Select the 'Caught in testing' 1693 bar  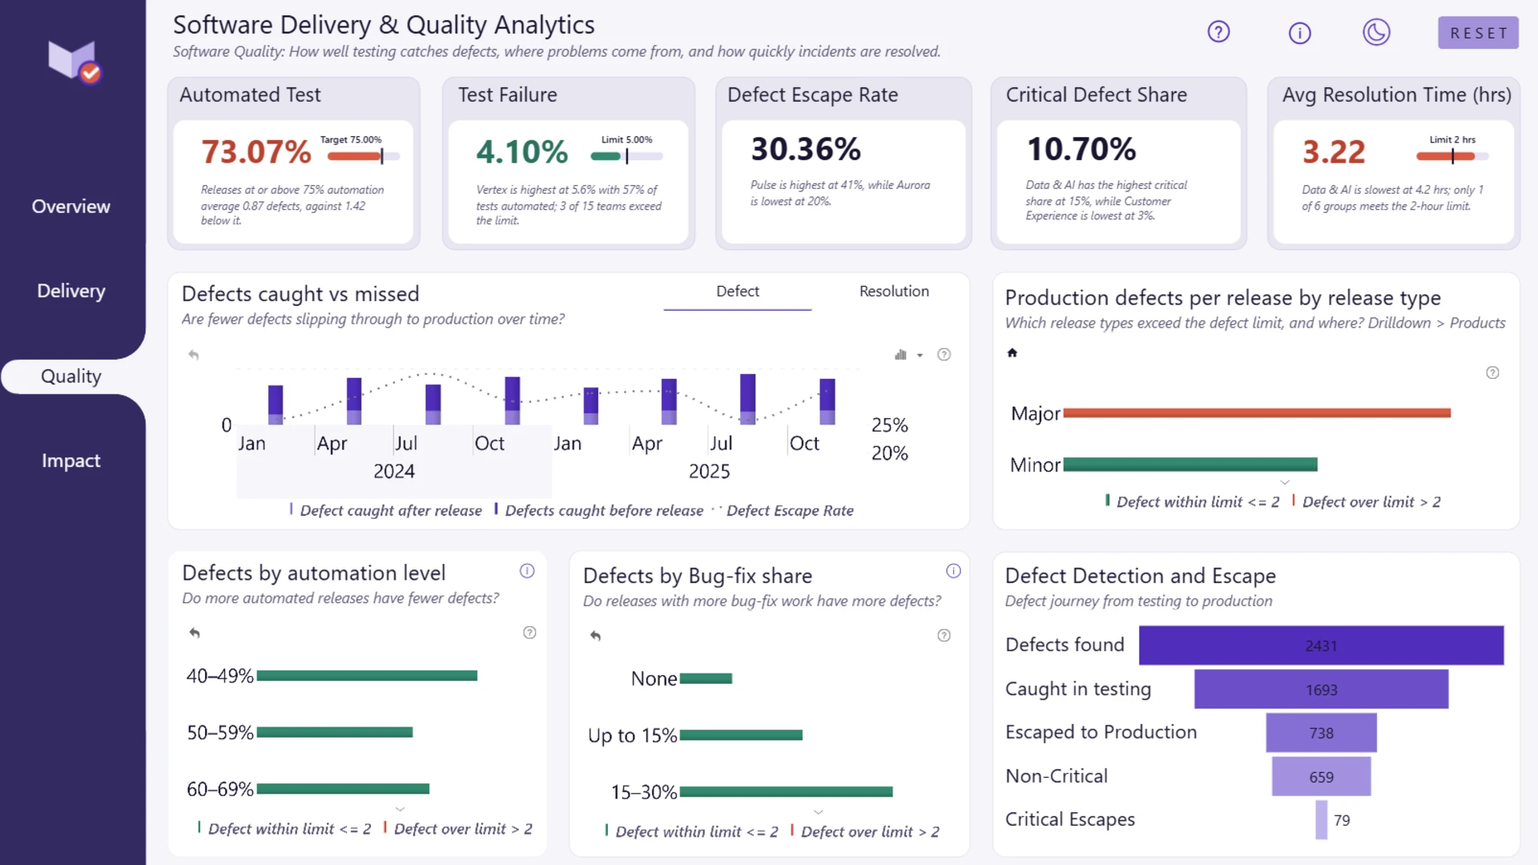click(x=1321, y=690)
